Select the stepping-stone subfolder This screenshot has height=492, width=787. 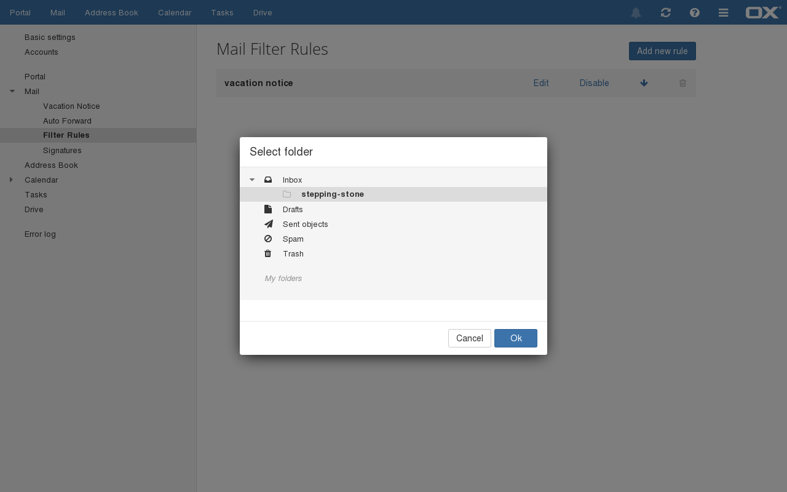(x=333, y=194)
